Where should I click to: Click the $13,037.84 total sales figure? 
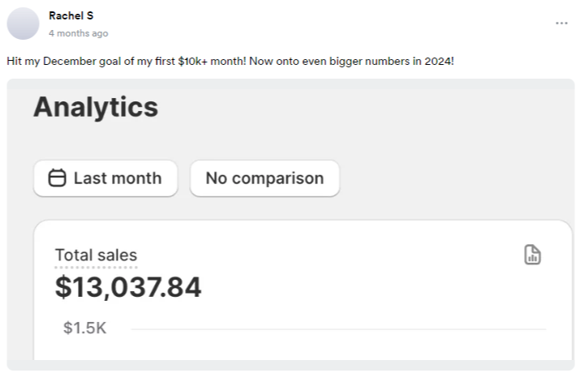point(128,287)
